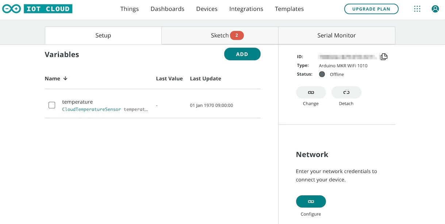The height and width of the screenshot is (224, 445).
Task: Click the Last Value column header
Action: tap(169, 79)
